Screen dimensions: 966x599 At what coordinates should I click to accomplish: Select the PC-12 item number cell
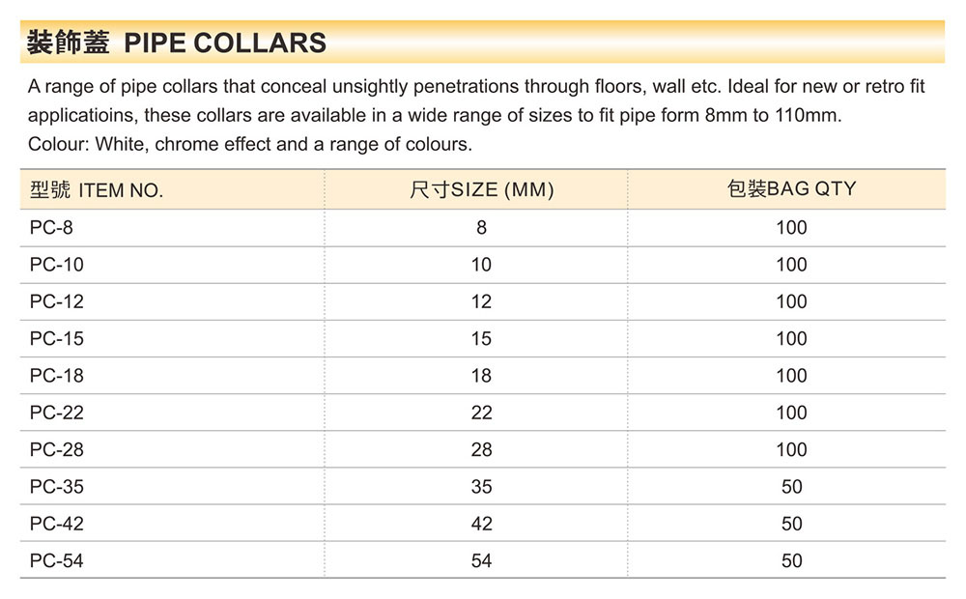point(56,301)
